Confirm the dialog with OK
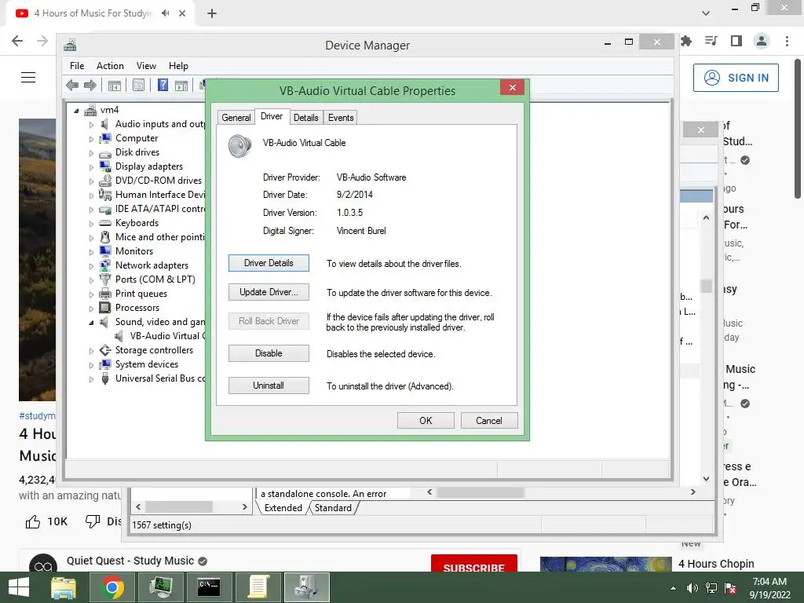The image size is (804, 603). 426,421
